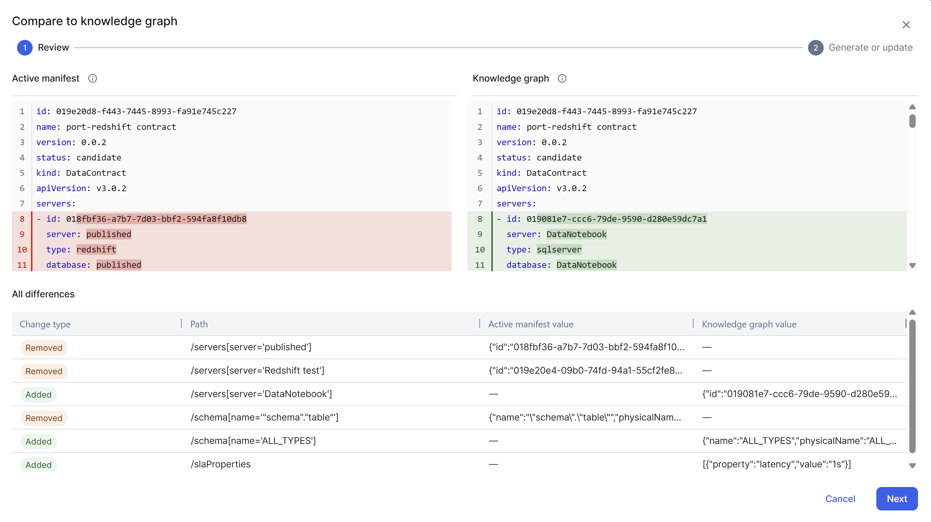Click path /servers[server='published']
This screenshot has height=522, width=931.
tap(251, 347)
